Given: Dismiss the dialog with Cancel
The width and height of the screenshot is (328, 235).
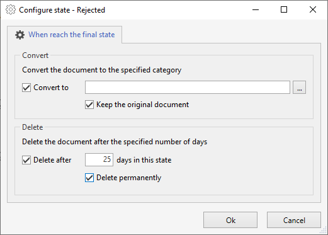Looking at the screenshot, I should point(294,220).
